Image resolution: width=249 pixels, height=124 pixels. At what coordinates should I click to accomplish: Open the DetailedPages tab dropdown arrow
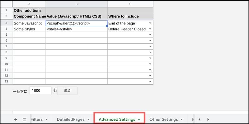click(88, 119)
